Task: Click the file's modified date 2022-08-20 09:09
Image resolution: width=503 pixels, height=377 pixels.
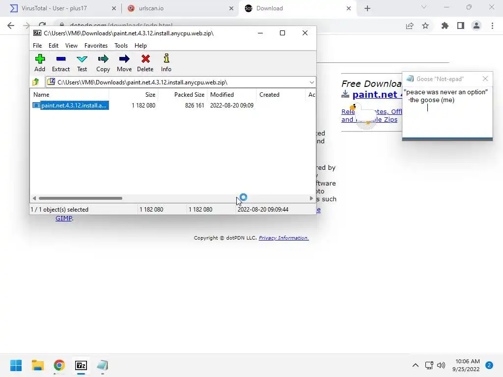Action: click(x=232, y=106)
